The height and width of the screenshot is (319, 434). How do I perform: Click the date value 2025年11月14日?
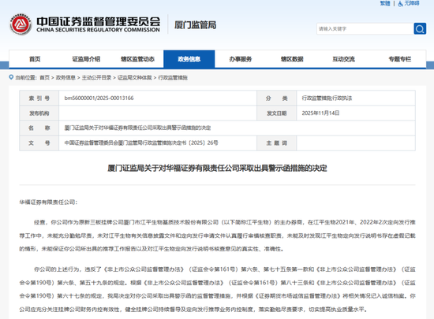(x=320, y=113)
